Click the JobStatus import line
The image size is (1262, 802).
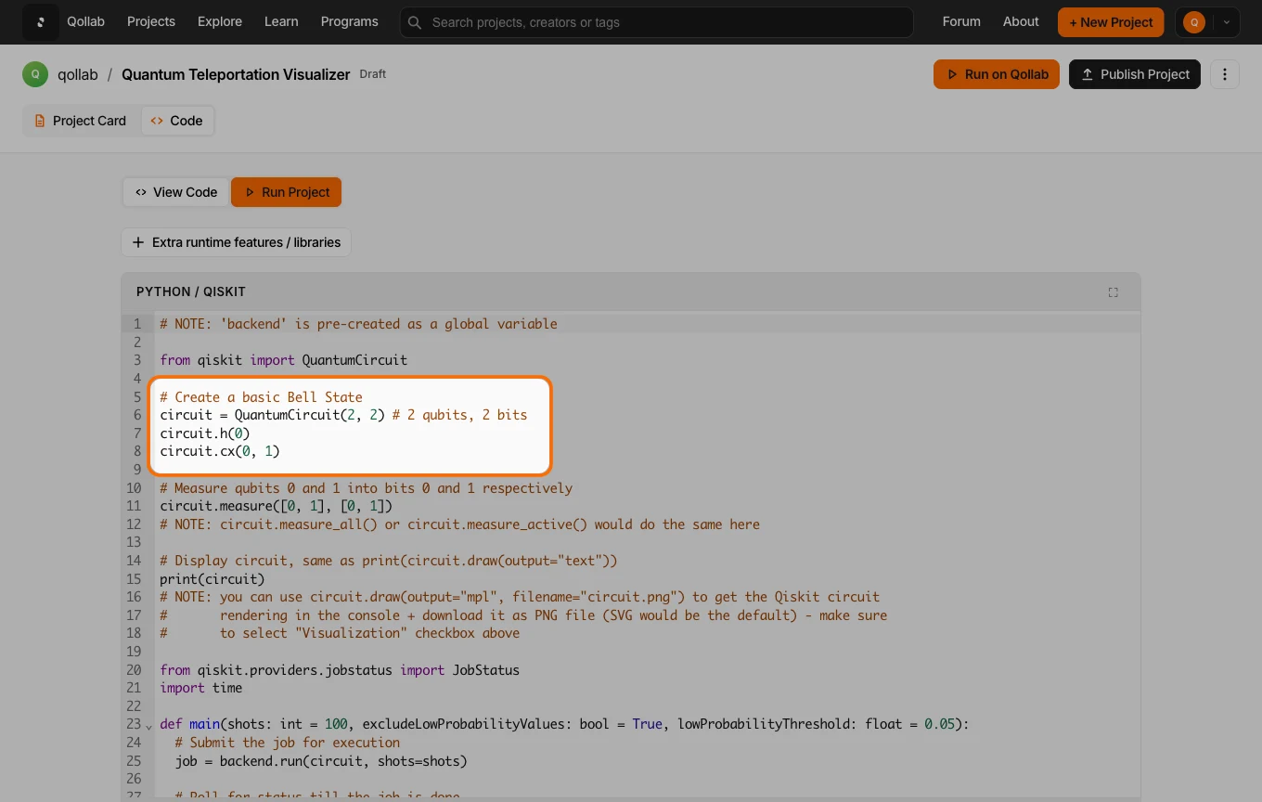pyautogui.click(x=340, y=670)
